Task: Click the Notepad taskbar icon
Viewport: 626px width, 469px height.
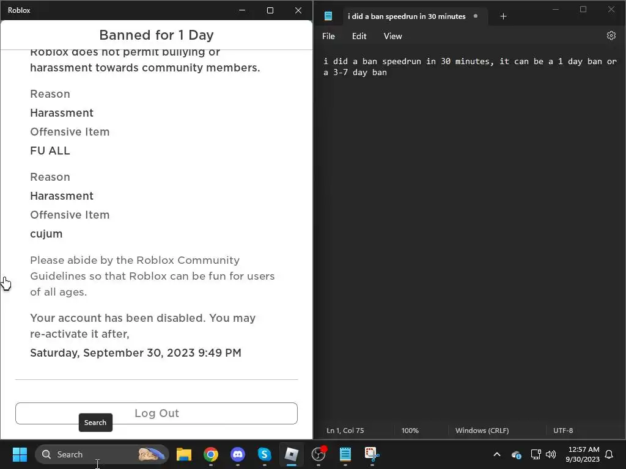Action: point(345,454)
